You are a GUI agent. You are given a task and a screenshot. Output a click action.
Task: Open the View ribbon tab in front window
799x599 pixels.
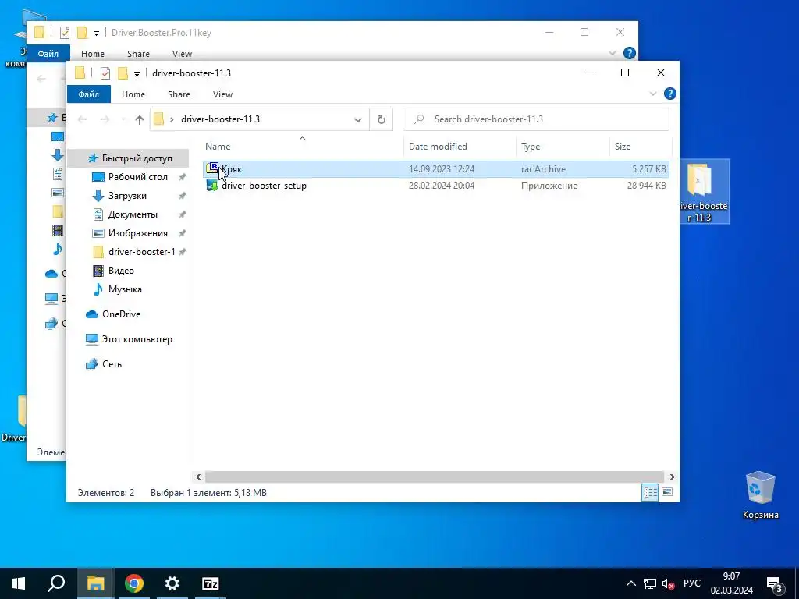point(222,94)
